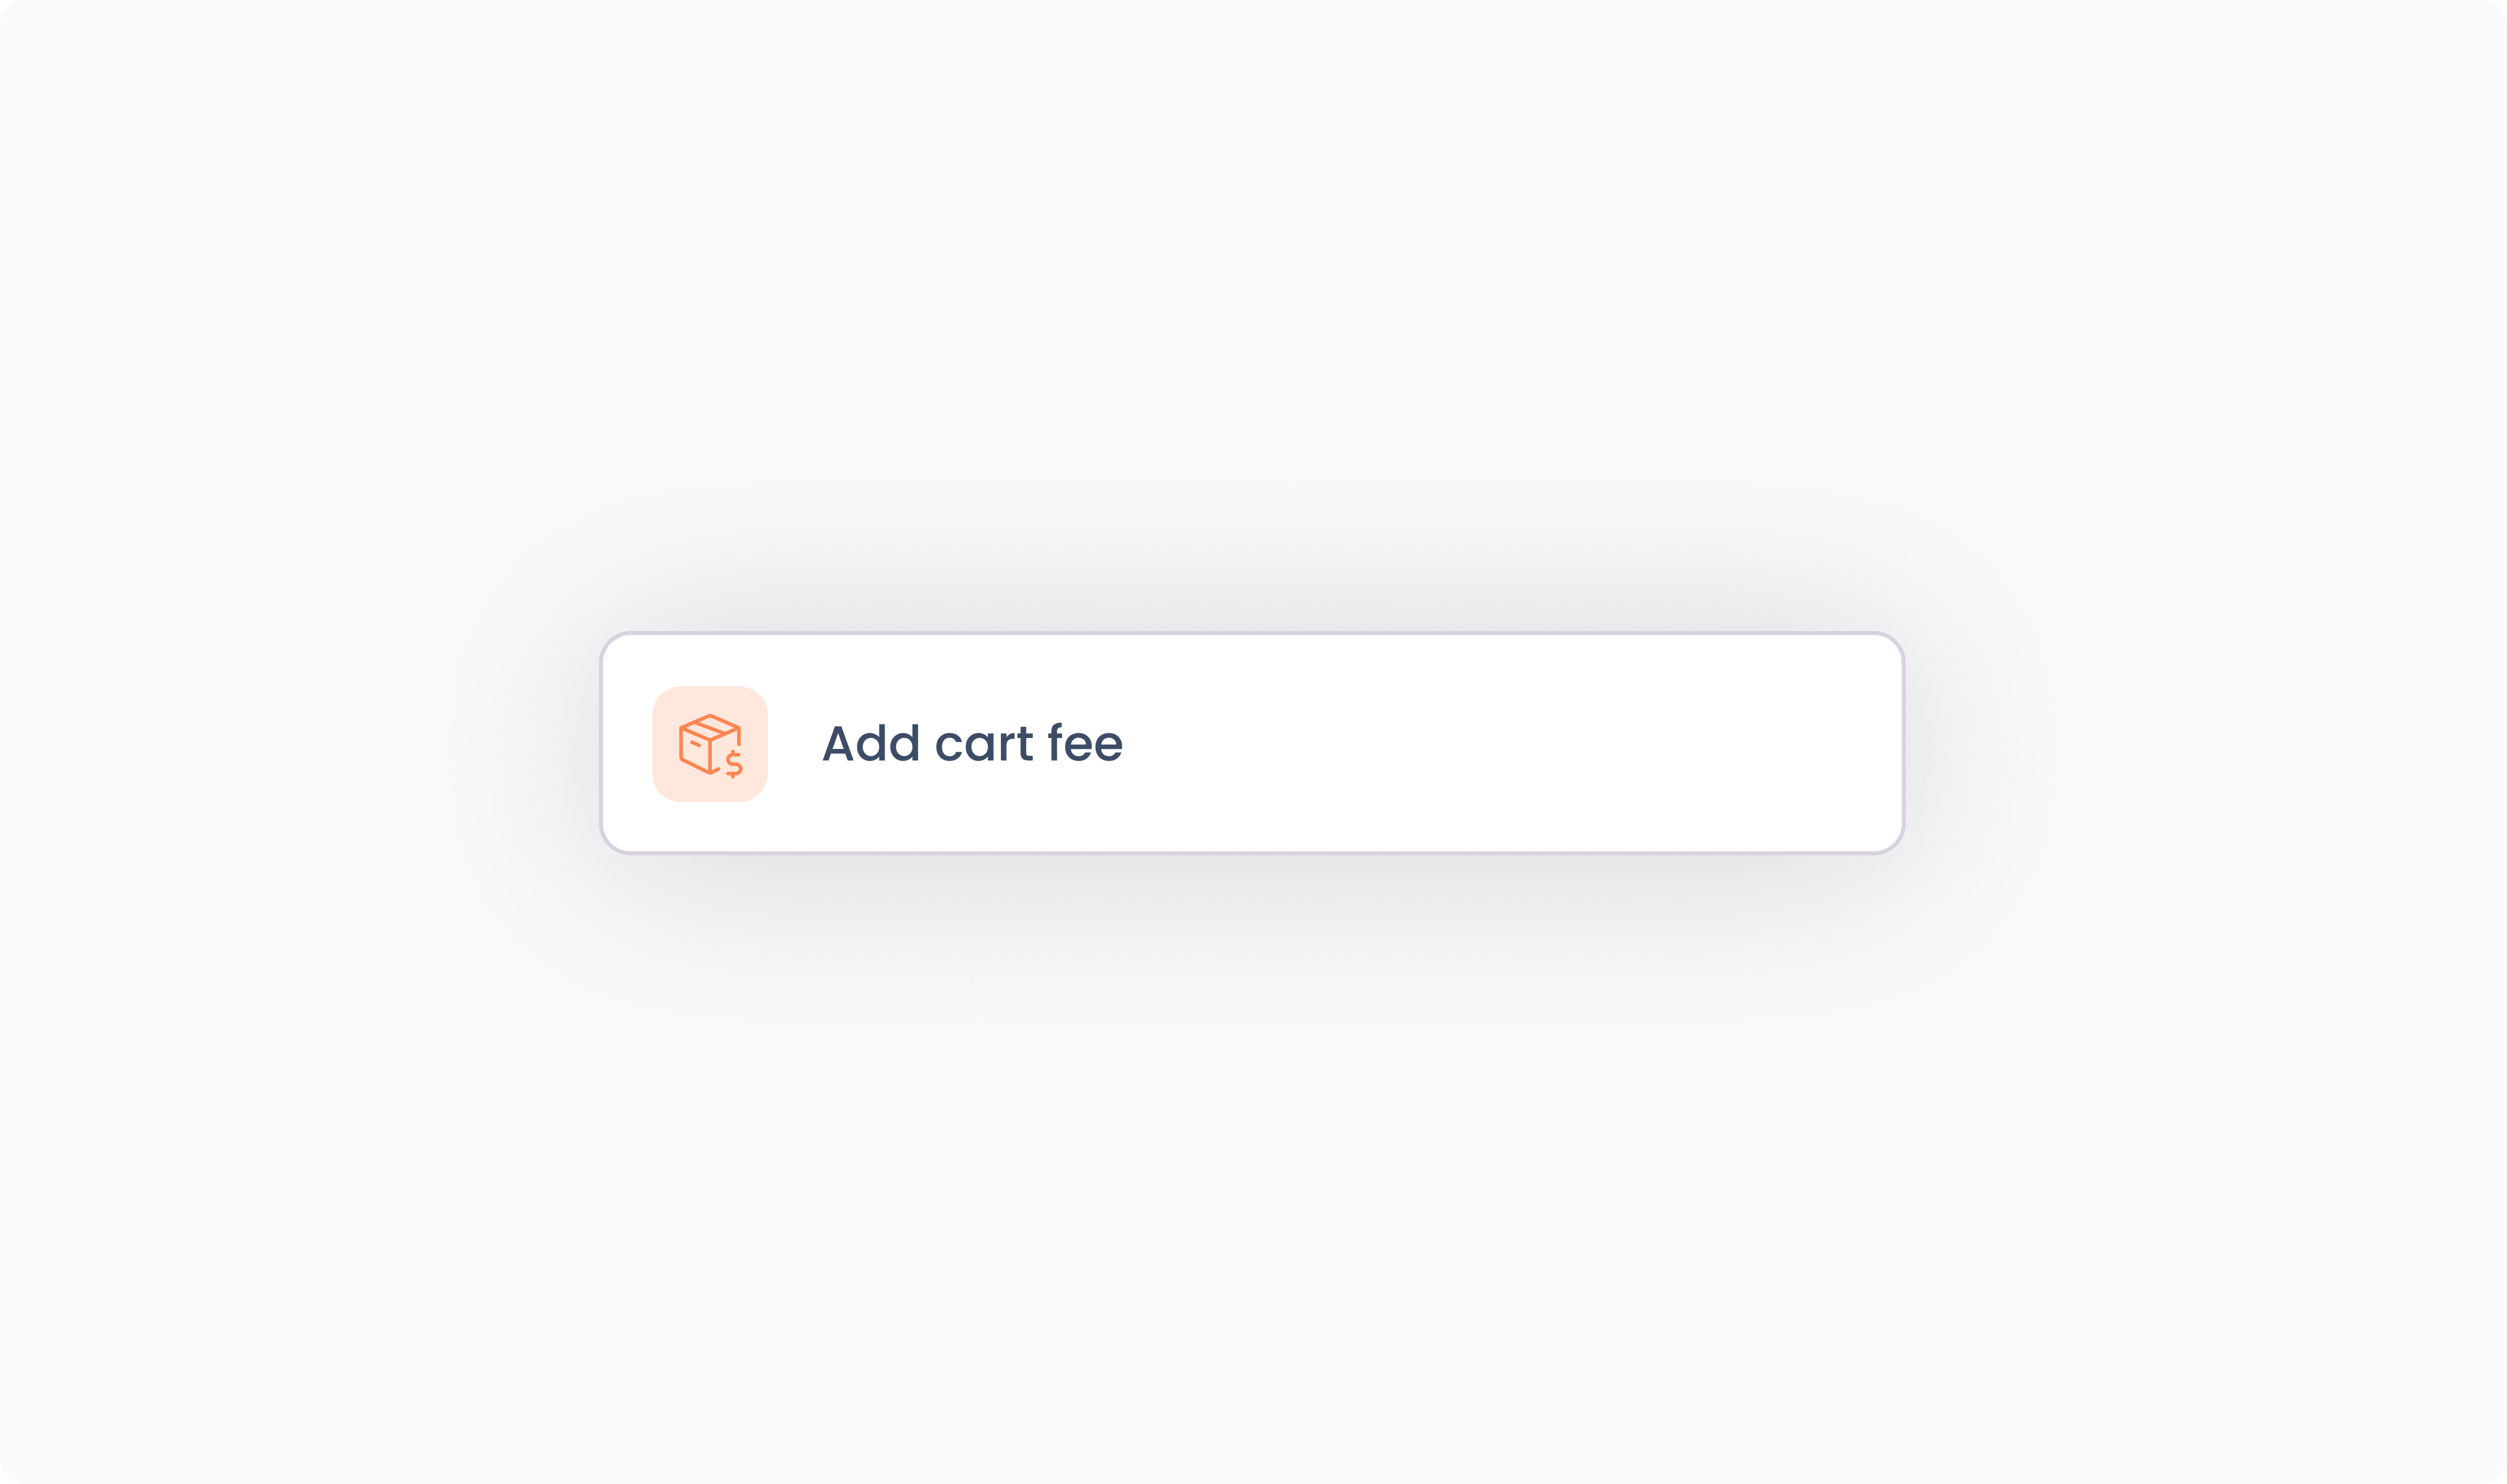Open the cart fee action via its icon
Viewport: 2507px width, 1484px height.
coord(709,744)
